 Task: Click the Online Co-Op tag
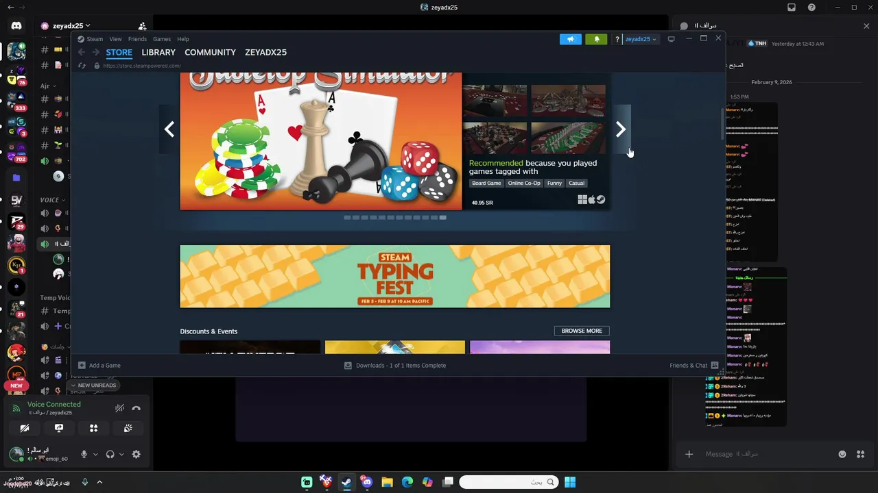pyautogui.click(x=524, y=183)
